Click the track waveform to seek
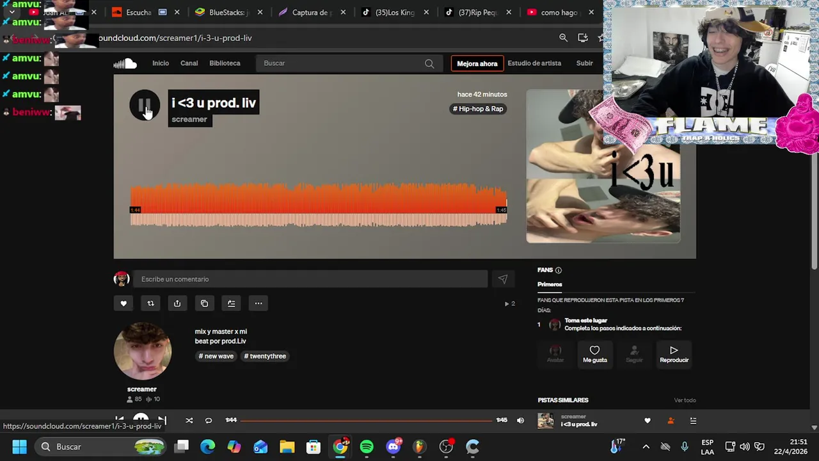This screenshot has height=461, width=819. tap(319, 205)
